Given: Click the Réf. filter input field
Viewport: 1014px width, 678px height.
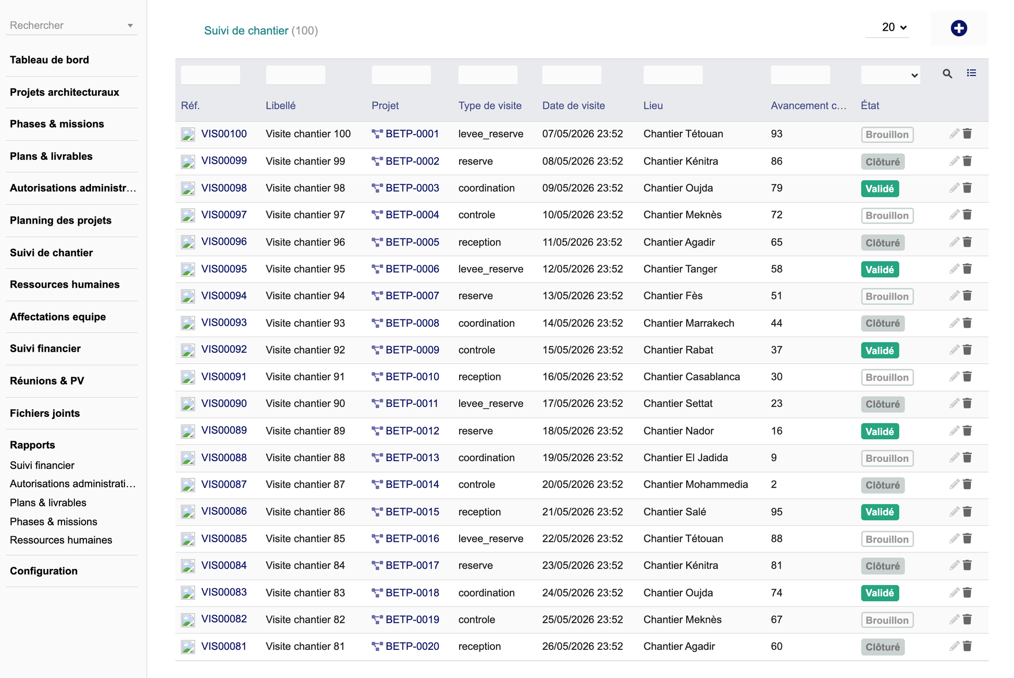Looking at the screenshot, I should 211,75.
